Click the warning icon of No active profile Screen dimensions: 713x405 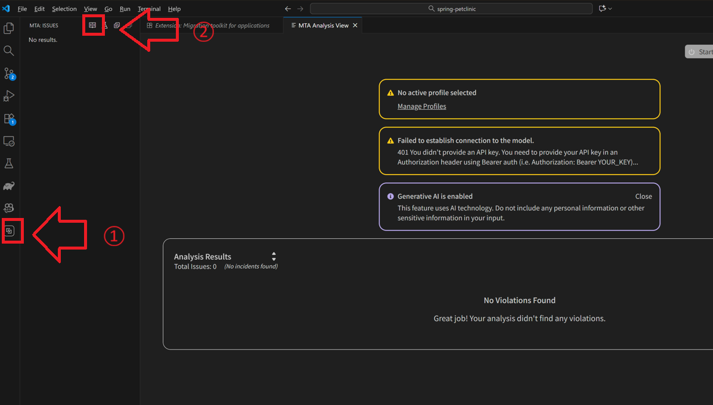click(390, 93)
